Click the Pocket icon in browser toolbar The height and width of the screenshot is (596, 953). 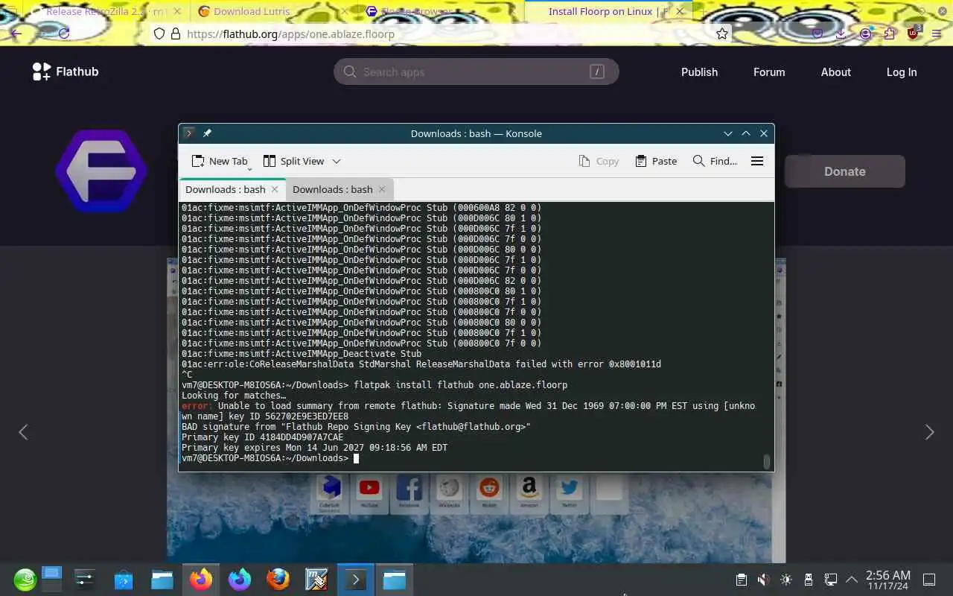[x=817, y=34]
